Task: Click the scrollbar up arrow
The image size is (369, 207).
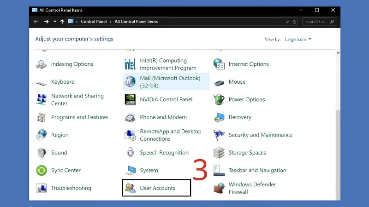Action: click(338, 53)
